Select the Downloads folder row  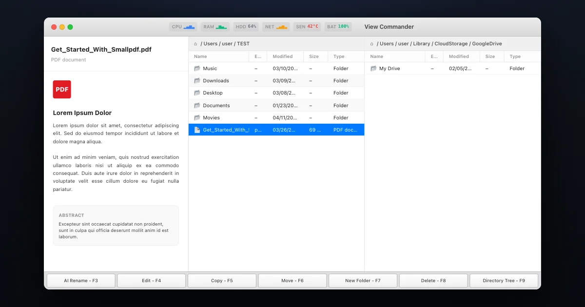[x=276, y=81]
